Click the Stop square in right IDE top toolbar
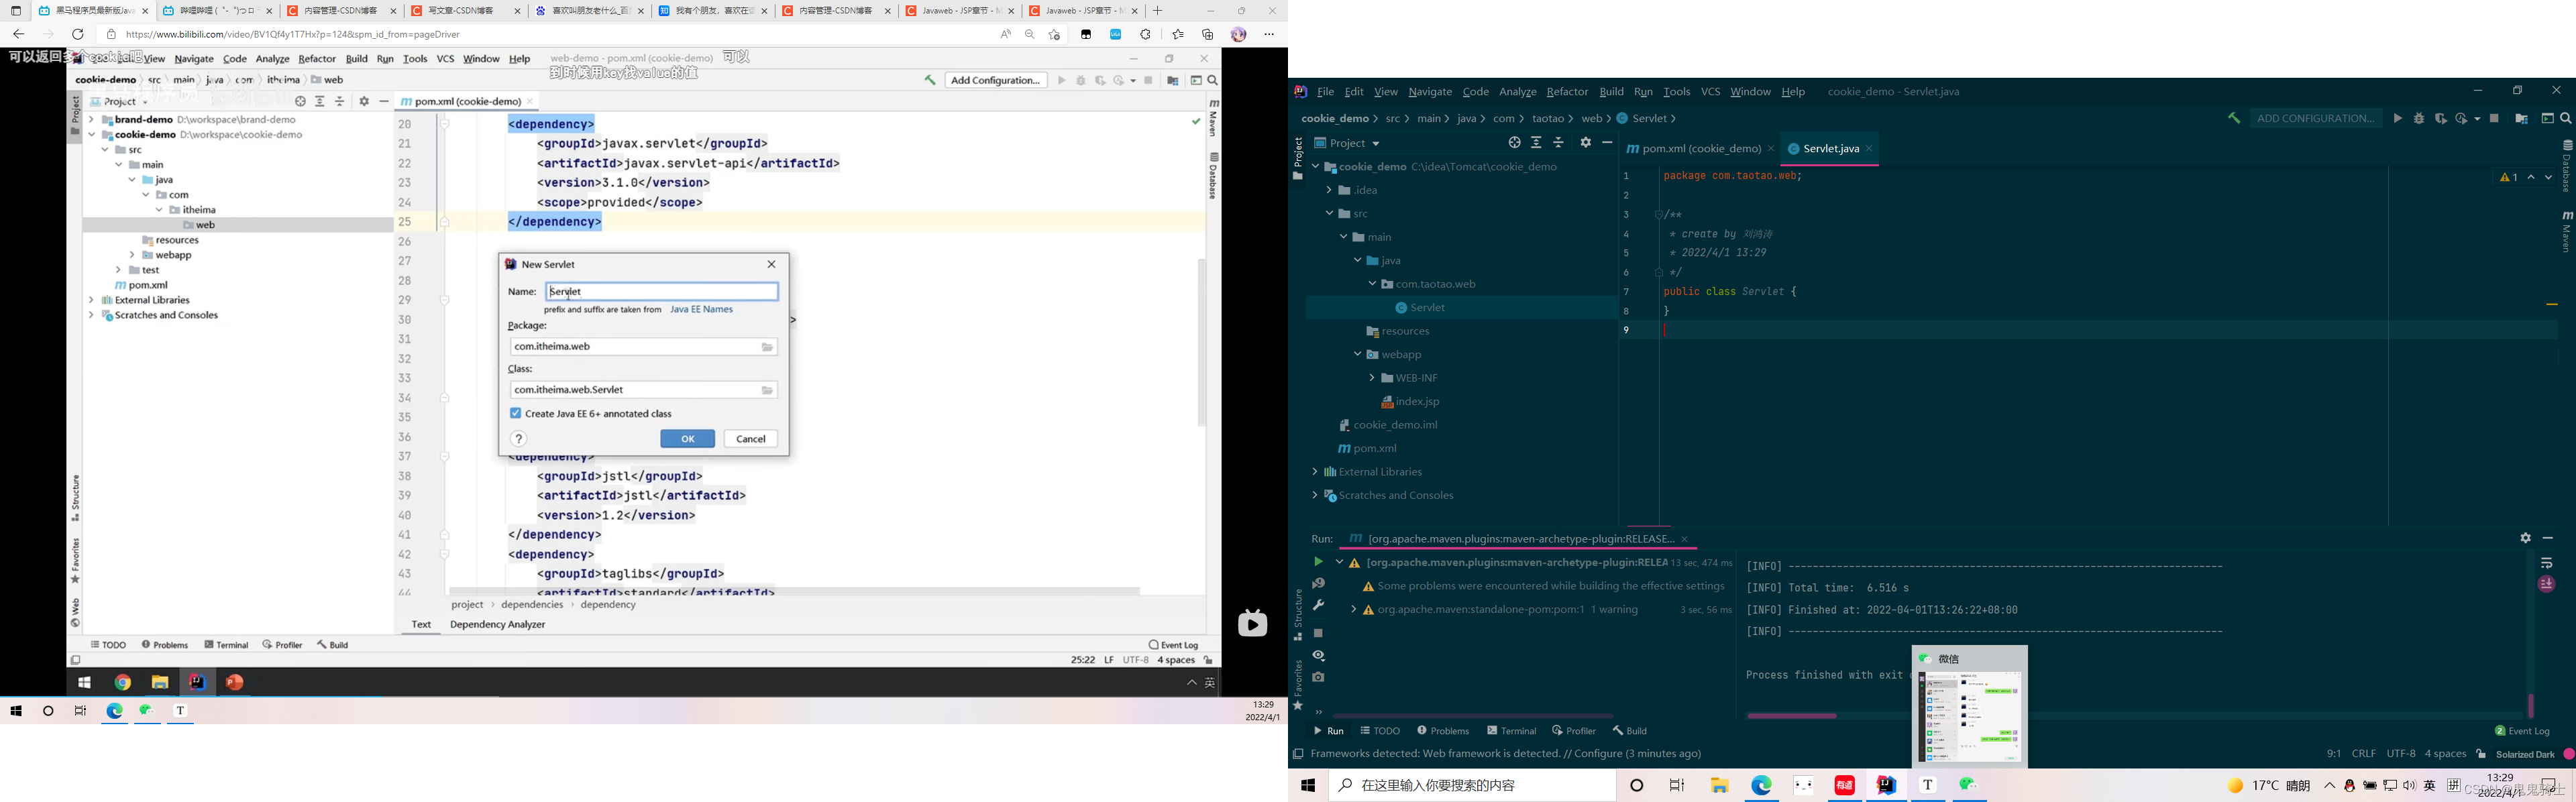 coord(2494,118)
